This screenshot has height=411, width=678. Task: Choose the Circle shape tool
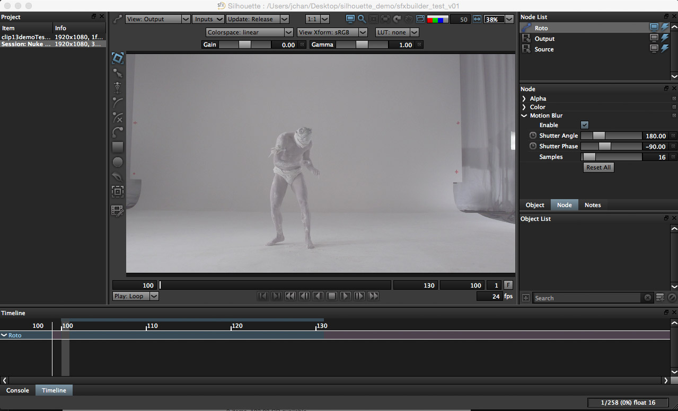pyautogui.click(x=118, y=162)
